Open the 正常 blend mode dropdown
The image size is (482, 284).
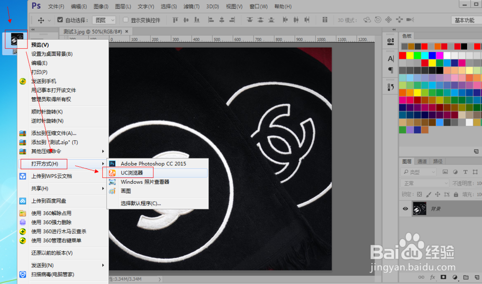point(425,183)
